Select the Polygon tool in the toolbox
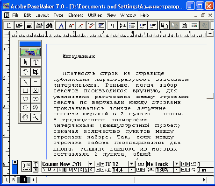The height and width of the screenshot is (186, 215). (25, 107)
